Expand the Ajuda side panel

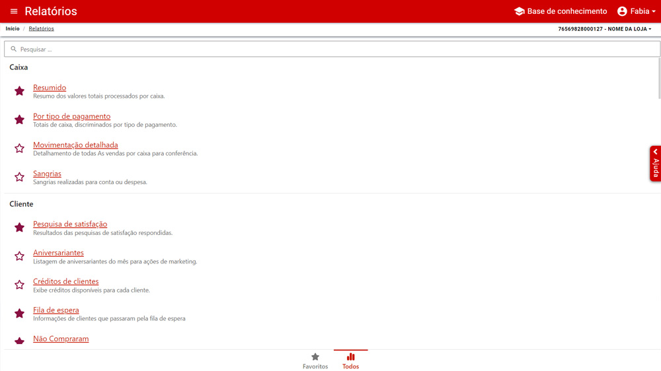[x=655, y=164]
